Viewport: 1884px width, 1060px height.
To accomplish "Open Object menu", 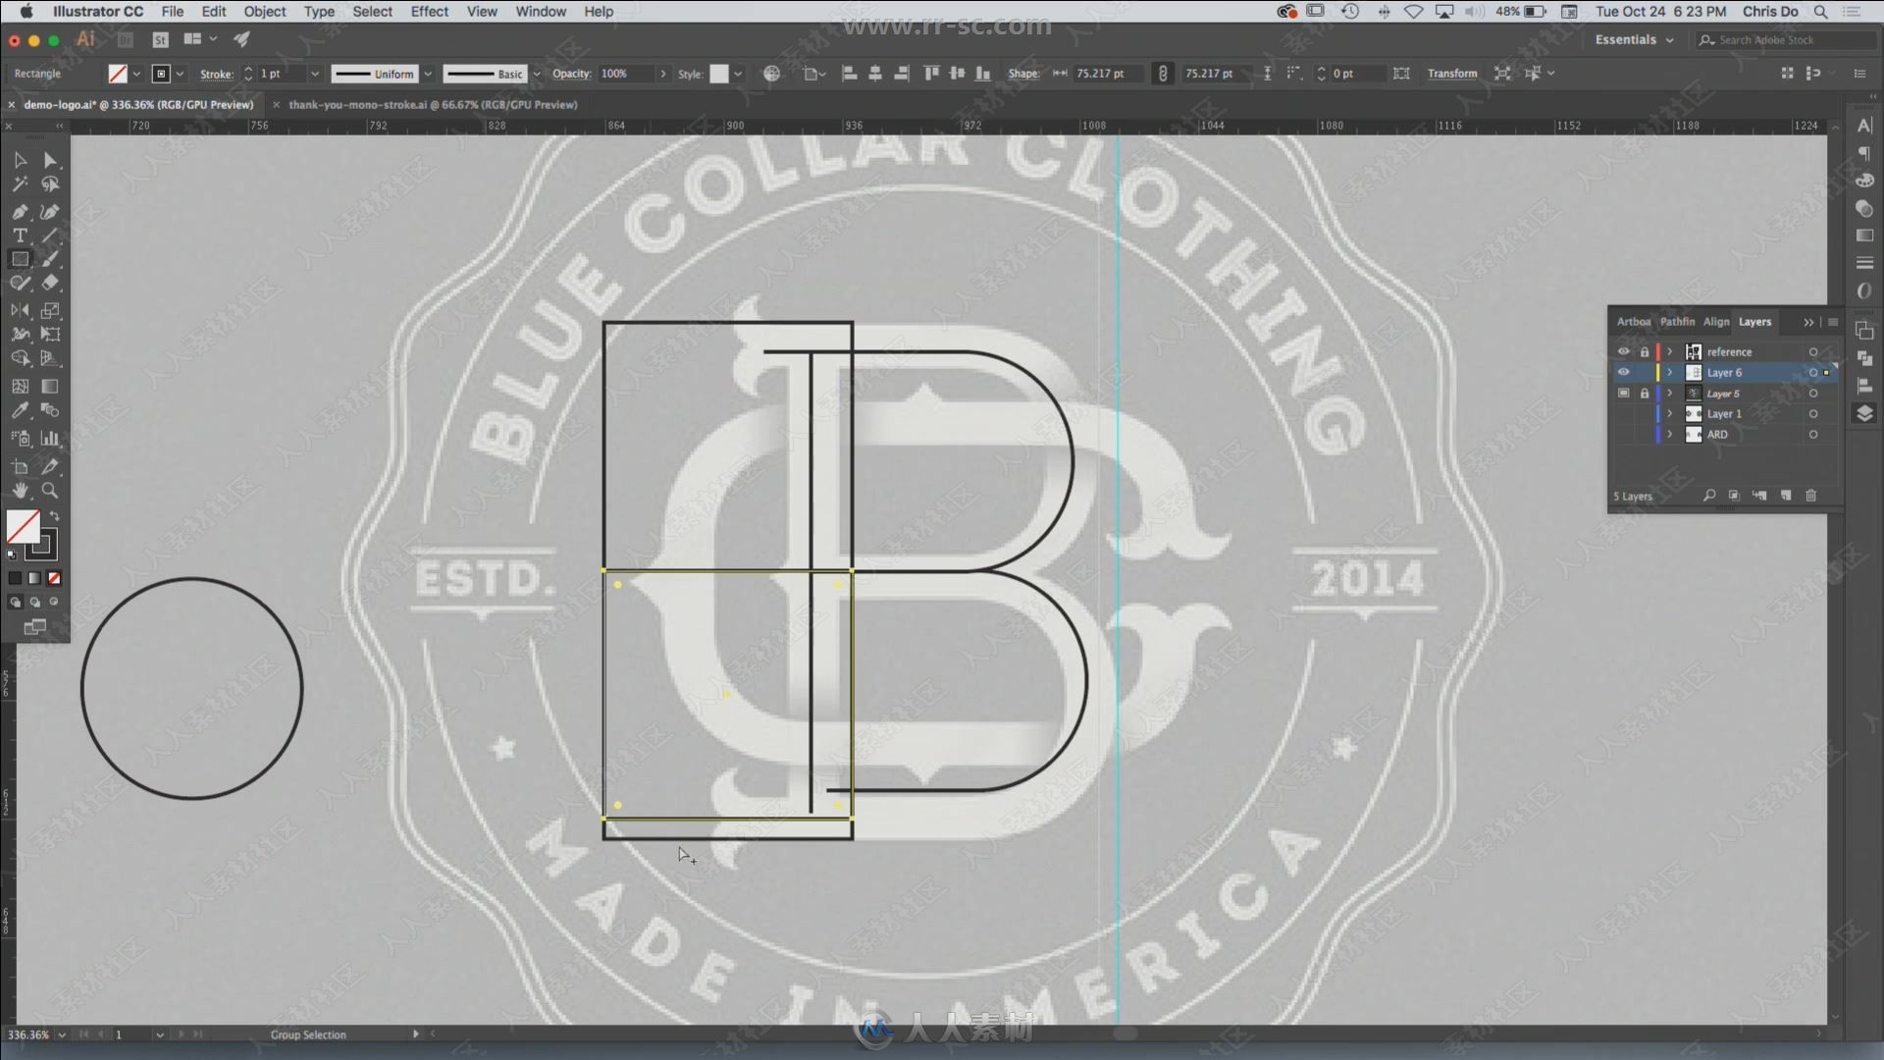I will [x=265, y=12].
